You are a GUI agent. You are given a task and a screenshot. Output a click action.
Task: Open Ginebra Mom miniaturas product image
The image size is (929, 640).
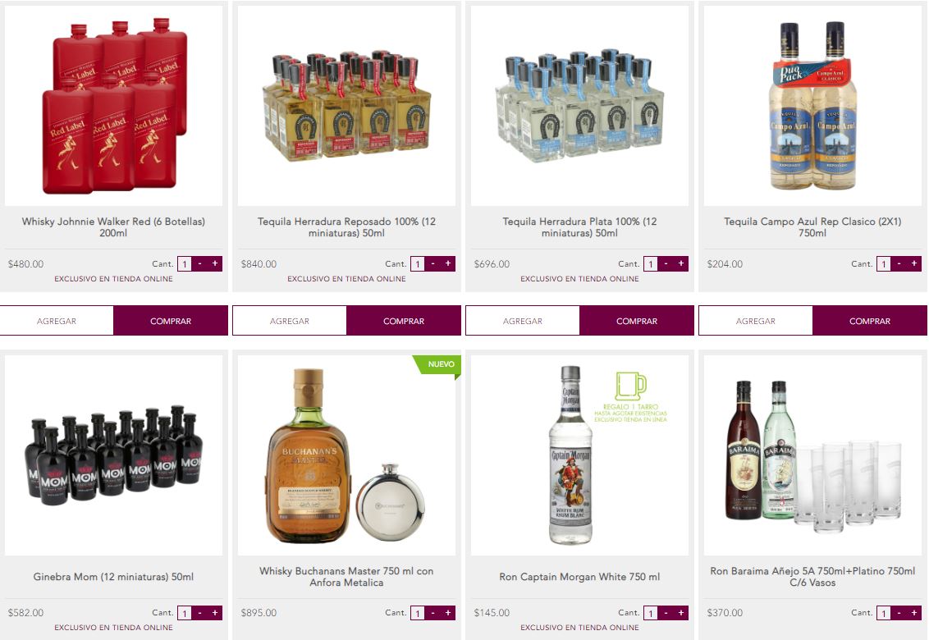(x=114, y=455)
